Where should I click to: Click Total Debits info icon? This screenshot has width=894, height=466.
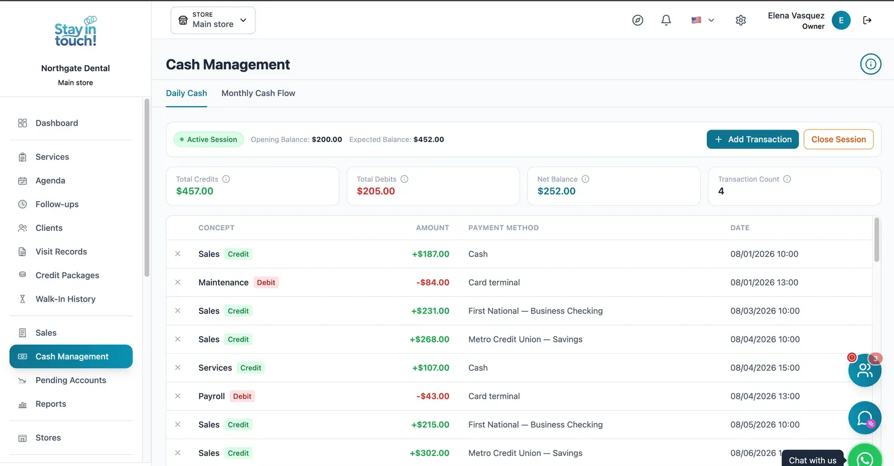tap(405, 179)
